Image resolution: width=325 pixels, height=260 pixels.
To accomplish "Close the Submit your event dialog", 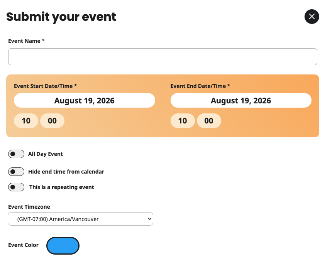I will [x=311, y=17].
